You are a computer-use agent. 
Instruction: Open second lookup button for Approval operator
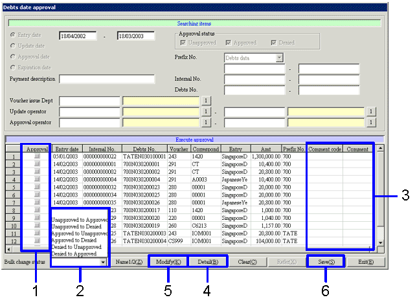(x=371, y=122)
